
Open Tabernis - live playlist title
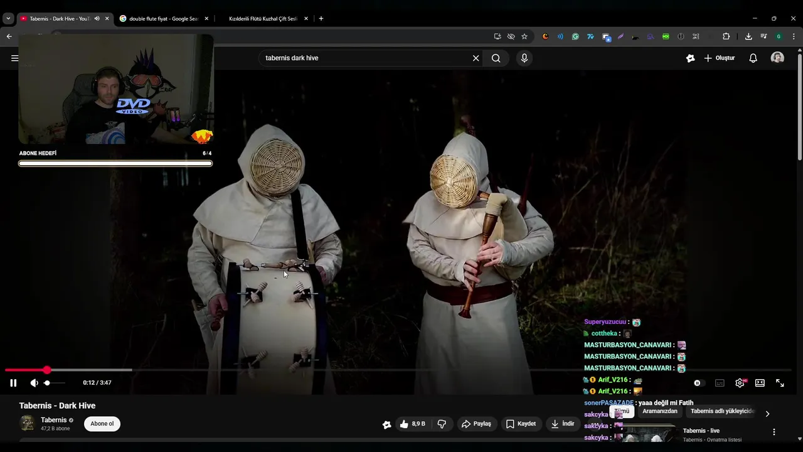[x=701, y=431]
